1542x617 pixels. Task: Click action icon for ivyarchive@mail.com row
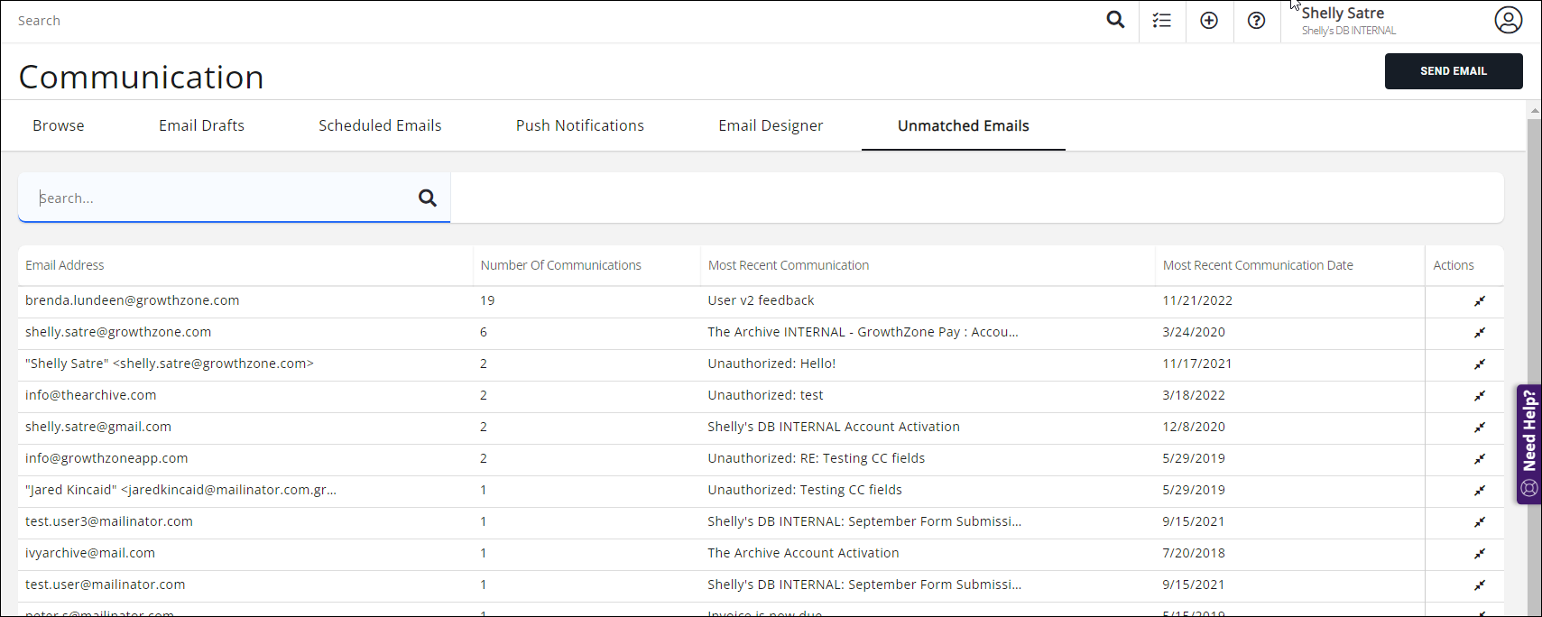1480,554
